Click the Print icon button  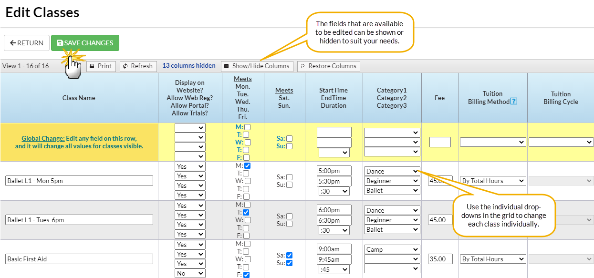pos(94,66)
